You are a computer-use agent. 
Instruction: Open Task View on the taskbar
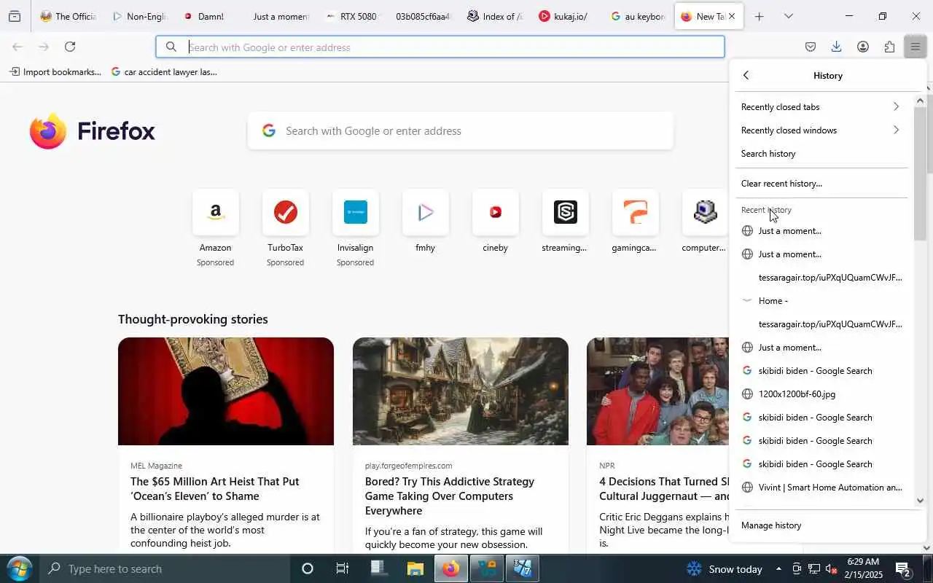(x=342, y=568)
